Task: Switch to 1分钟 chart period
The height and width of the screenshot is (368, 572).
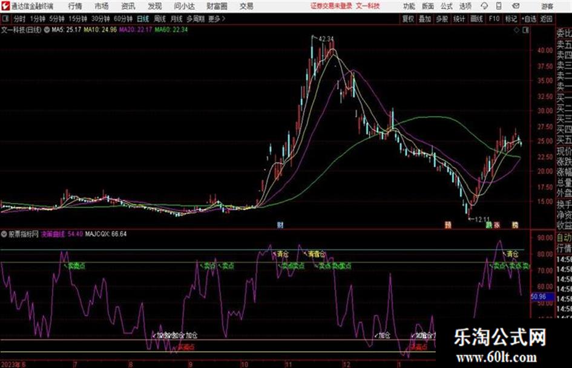Action: (38, 19)
